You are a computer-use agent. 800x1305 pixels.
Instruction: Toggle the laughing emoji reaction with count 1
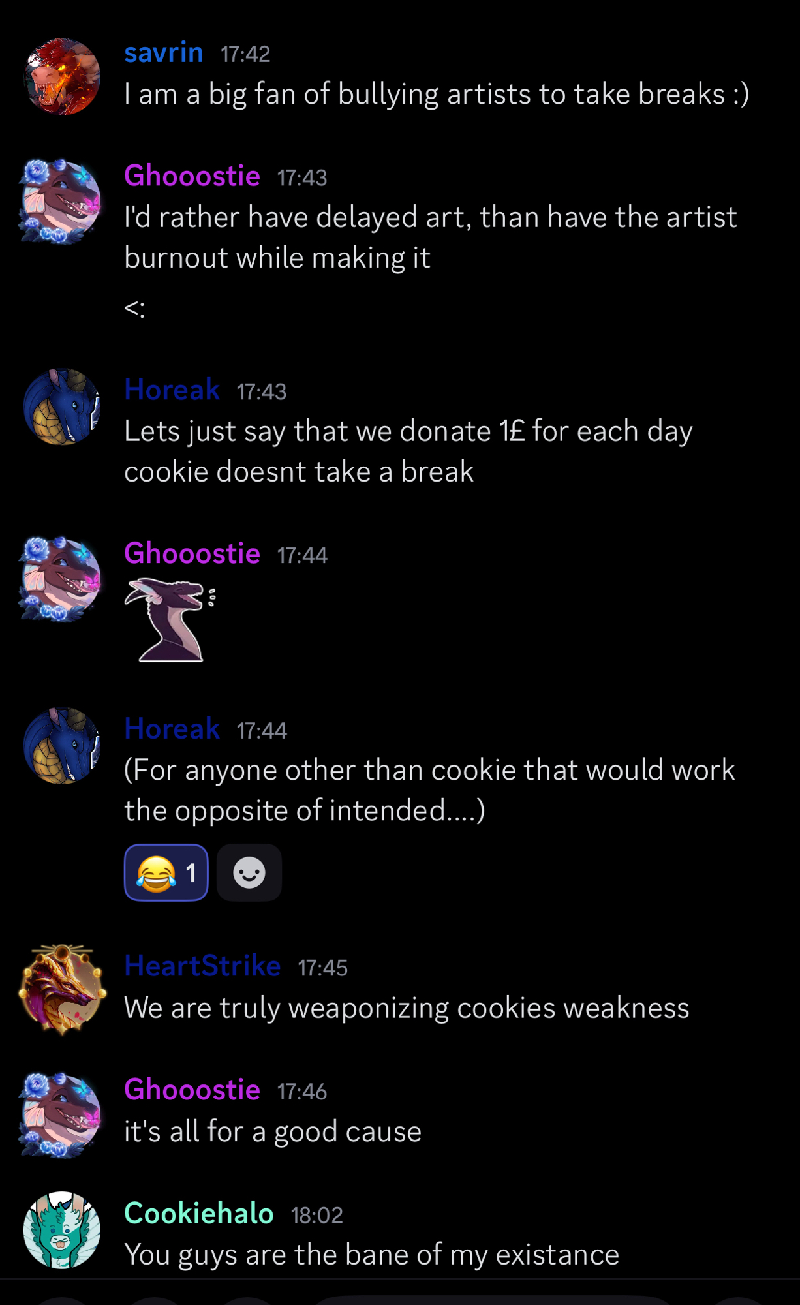(166, 872)
